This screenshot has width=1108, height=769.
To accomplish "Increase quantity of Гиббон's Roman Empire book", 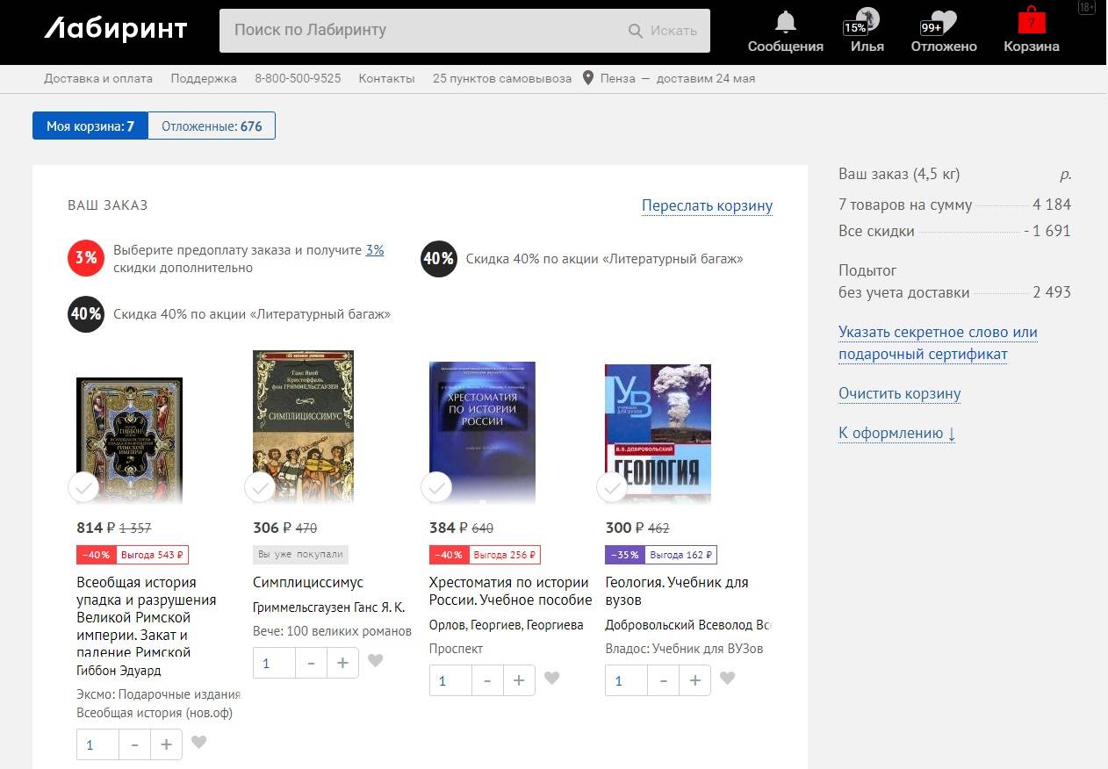I will pyautogui.click(x=166, y=744).
